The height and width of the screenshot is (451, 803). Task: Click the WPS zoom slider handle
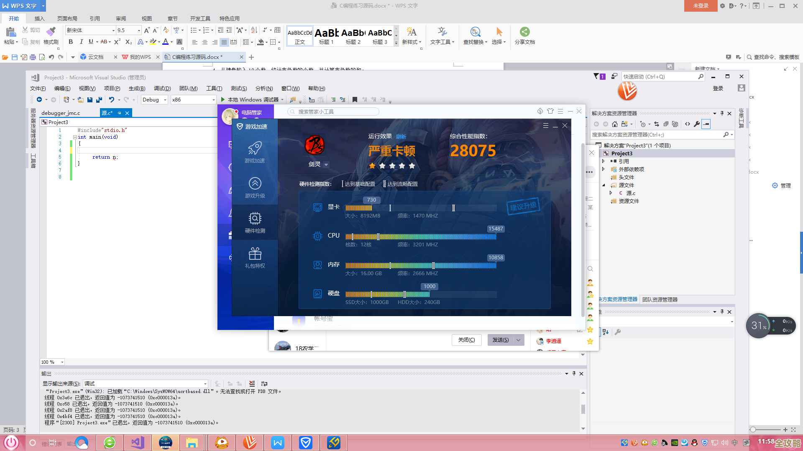(x=753, y=430)
